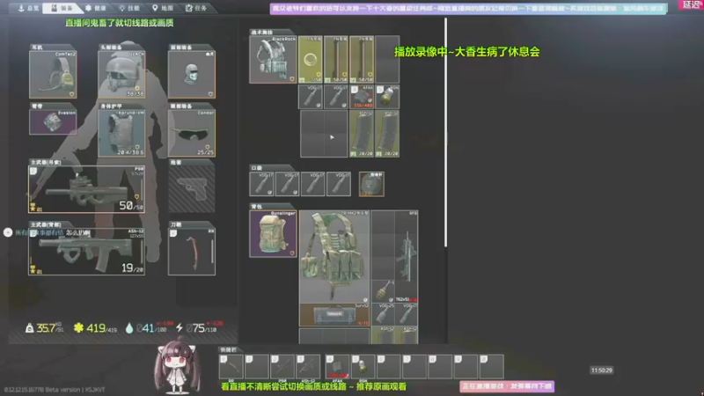Screen dimensions: 704x396
Task: Click the empty quick slot 6
Action: click(x=388, y=367)
